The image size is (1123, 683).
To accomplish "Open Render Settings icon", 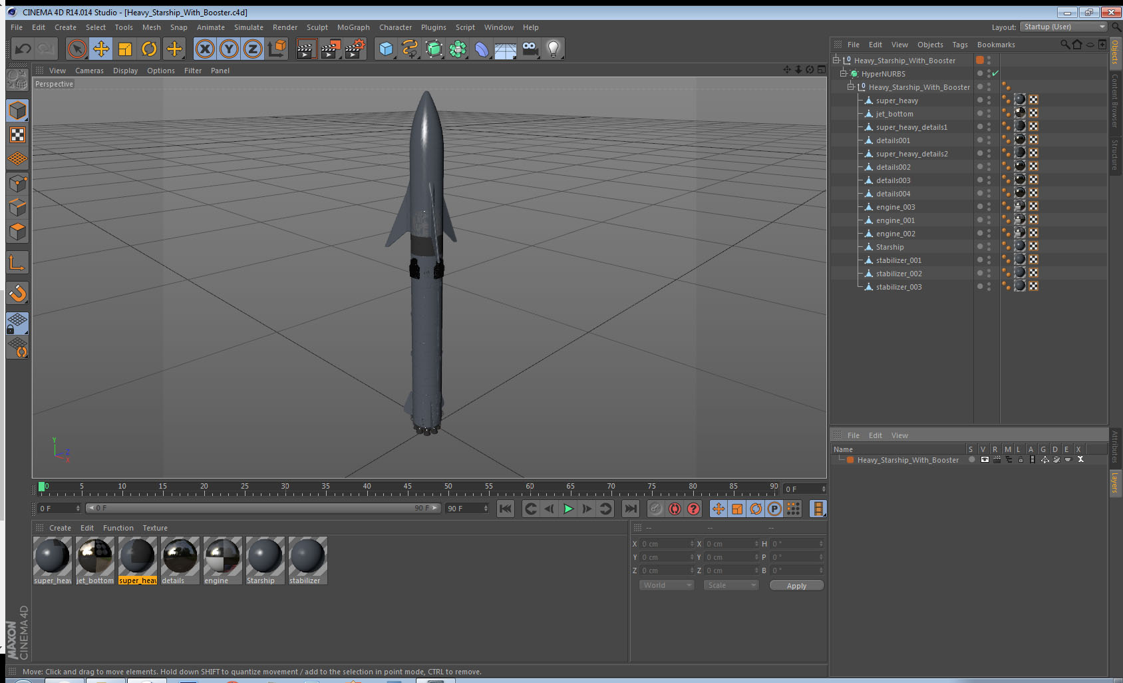I will pos(355,49).
